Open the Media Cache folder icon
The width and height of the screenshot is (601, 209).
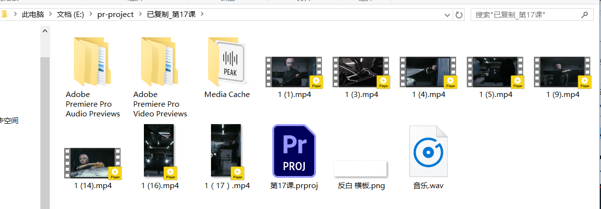227,61
